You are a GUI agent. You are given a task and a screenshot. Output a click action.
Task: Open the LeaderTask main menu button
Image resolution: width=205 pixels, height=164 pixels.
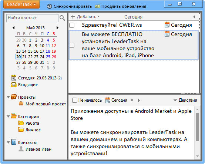point(21,4)
